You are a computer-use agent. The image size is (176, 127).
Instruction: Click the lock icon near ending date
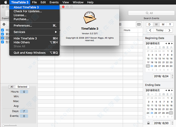tap(148, 123)
